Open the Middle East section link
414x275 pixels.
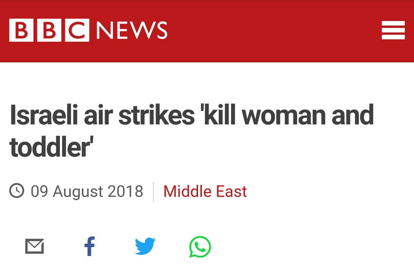205,191
